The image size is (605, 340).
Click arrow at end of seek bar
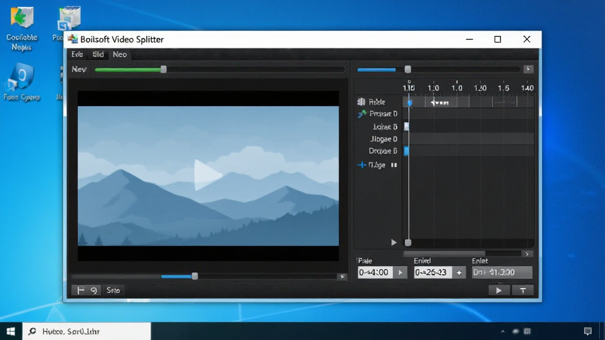click(342, 276)
